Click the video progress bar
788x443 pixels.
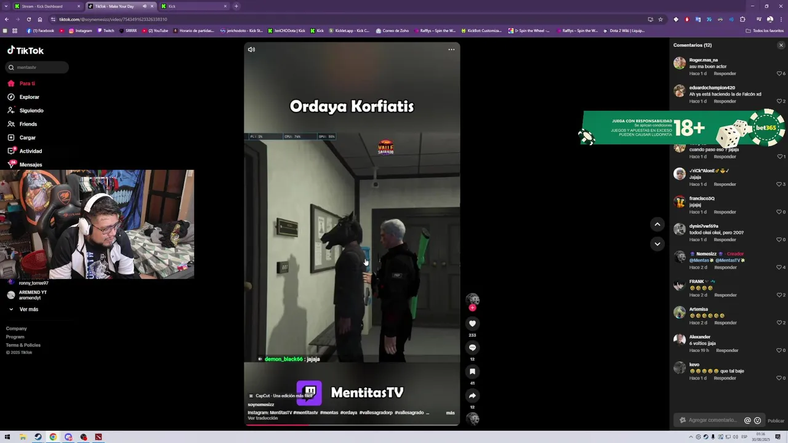click(x=352, y=425)
